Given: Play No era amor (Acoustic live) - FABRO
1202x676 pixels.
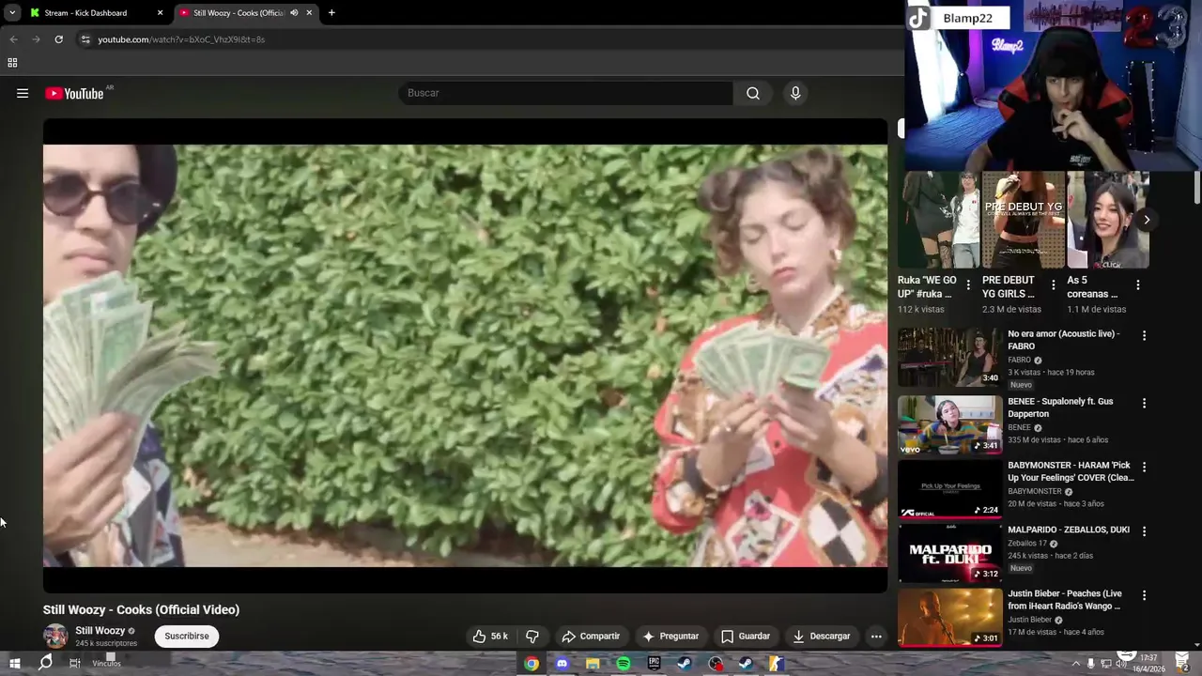Looking at the screenshot, I should [950, 357].
